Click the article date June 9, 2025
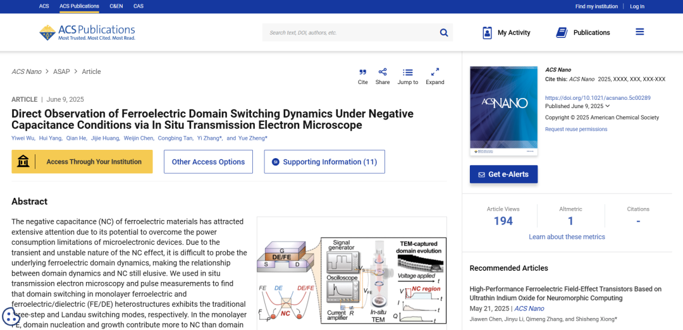 pos(65,99)
